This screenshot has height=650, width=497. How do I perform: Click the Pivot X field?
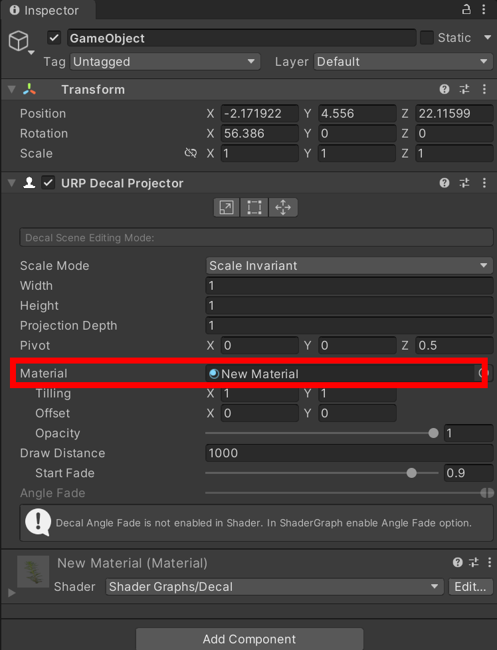[x=260, y=346]
